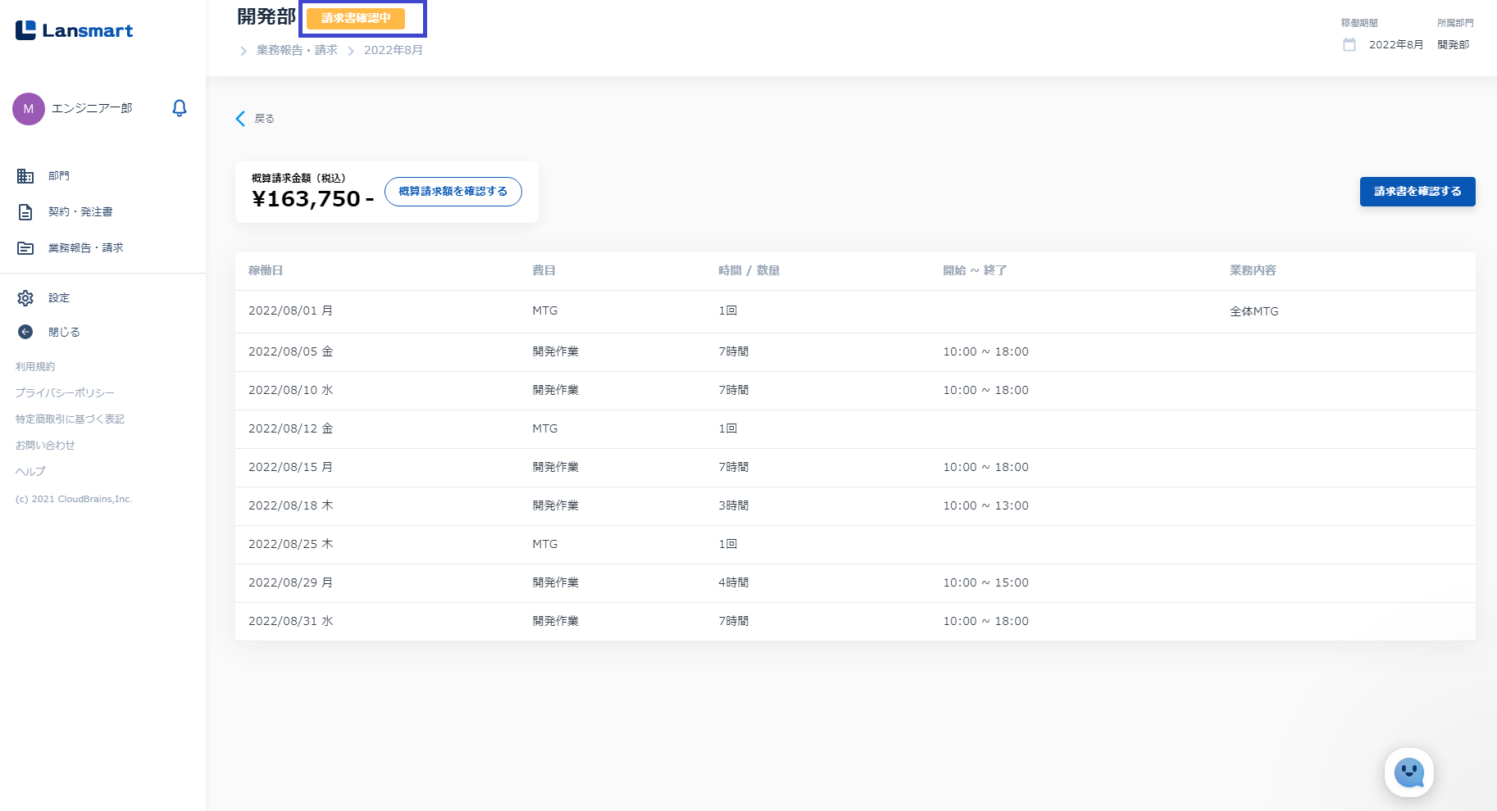Click the 2022年8月 breadcrumb
1497x811 pixels.
pos(394,50)
